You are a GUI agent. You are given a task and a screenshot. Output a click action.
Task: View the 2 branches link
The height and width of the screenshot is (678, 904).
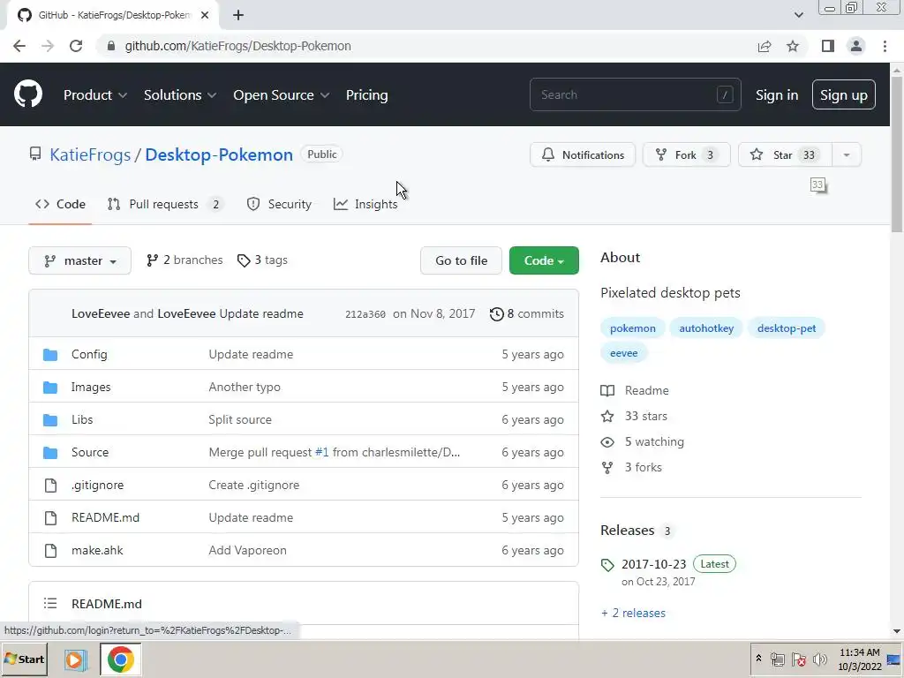pos(185,260)
